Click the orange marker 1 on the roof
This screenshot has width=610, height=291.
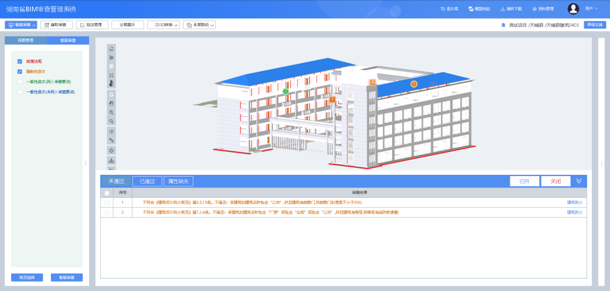click(414, 84)
